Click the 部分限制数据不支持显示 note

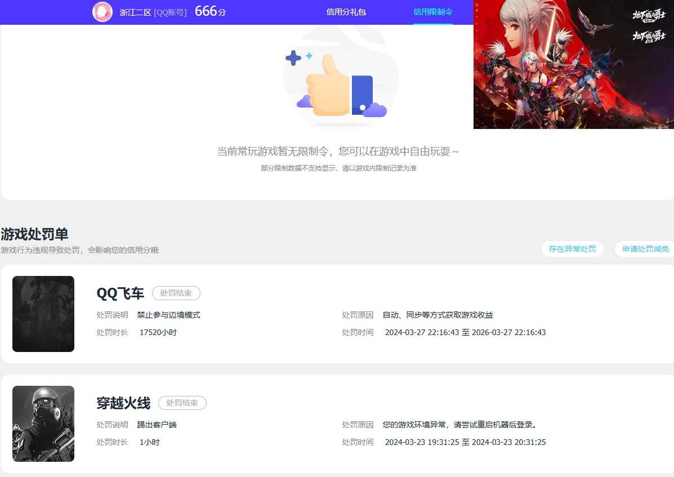pos(339,168)
